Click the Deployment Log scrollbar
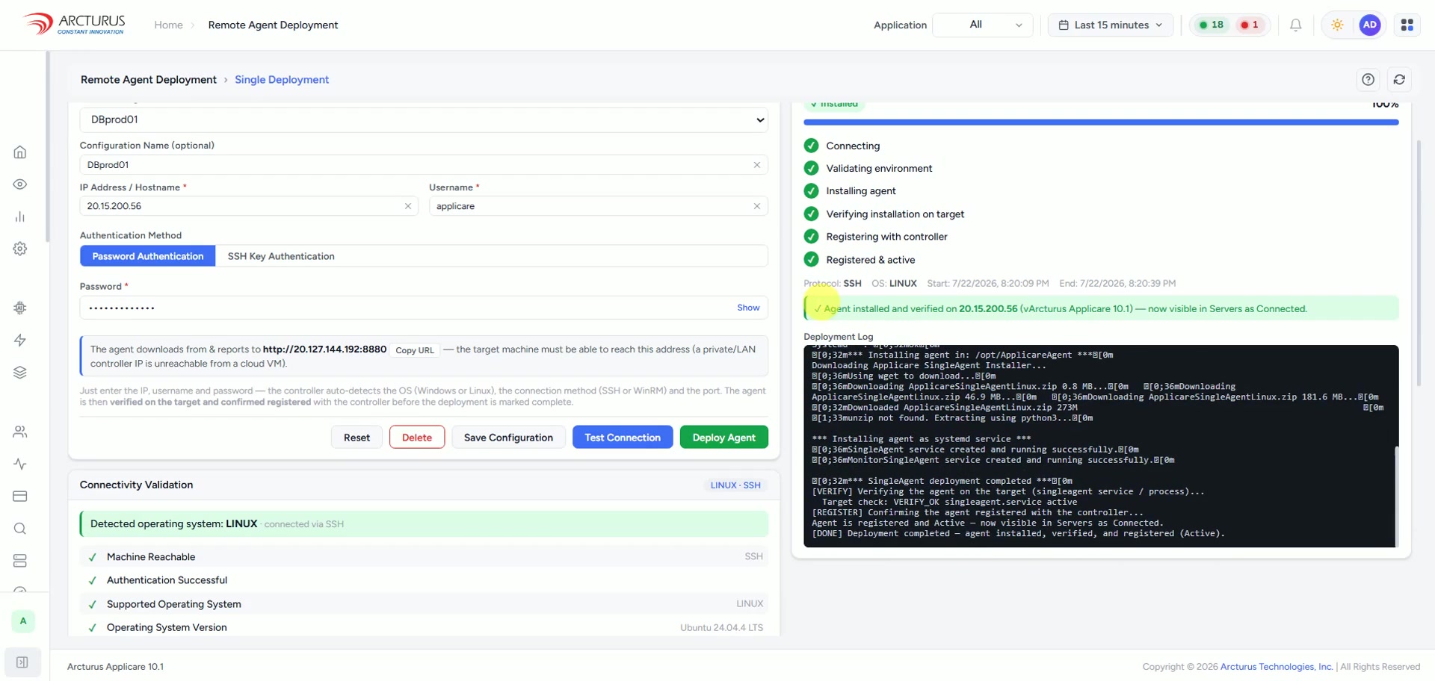 [x=1396, y=496]
